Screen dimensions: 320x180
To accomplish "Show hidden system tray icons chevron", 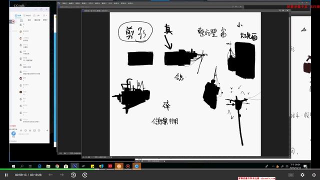I will click(273, 166).
